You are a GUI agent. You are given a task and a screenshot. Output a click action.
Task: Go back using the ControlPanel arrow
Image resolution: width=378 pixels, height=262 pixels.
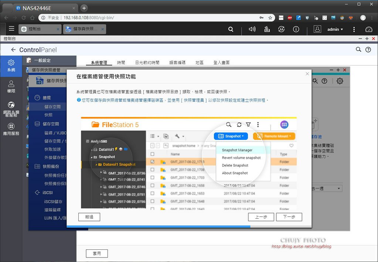point(13,50)
